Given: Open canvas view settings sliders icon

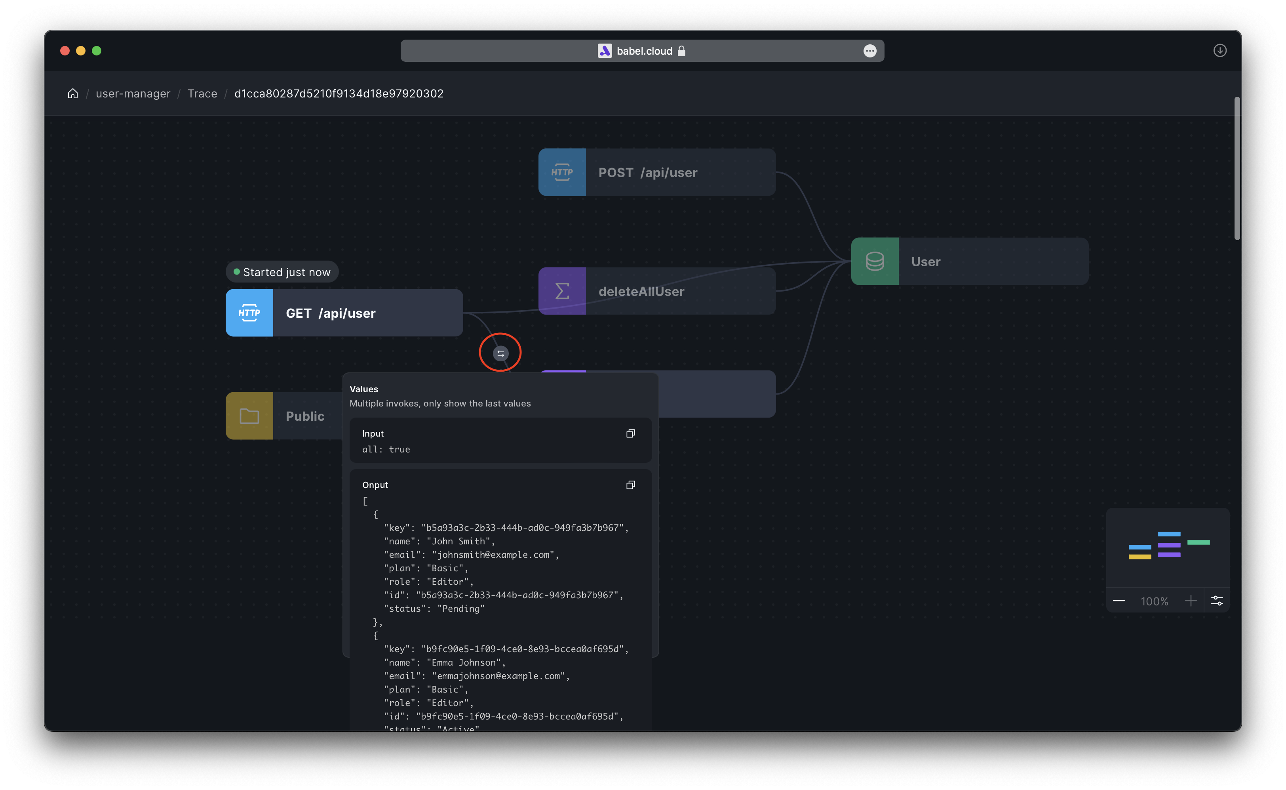Looking at the screenshot, I should [x=1217, y=601].
